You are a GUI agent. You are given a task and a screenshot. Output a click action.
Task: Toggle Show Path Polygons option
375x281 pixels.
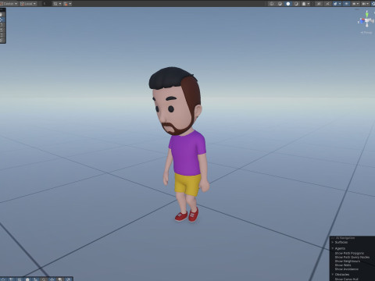tap(349, 253)
